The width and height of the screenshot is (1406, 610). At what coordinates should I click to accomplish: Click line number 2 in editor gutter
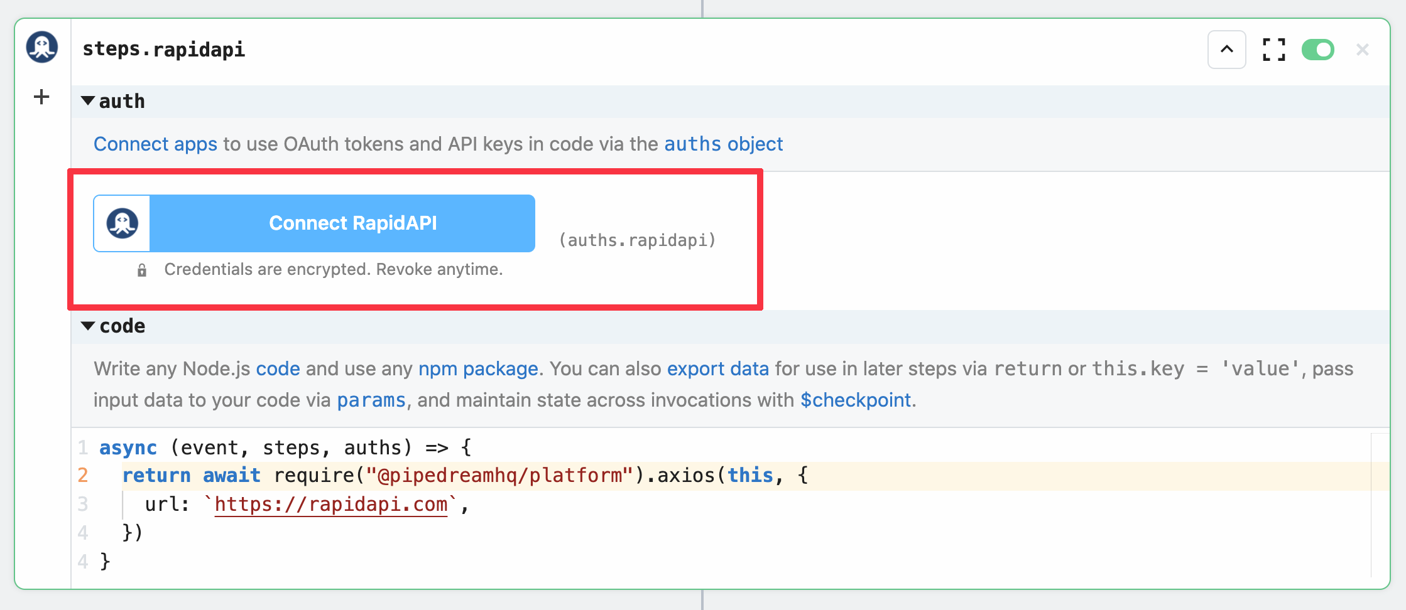pos(83,475)
